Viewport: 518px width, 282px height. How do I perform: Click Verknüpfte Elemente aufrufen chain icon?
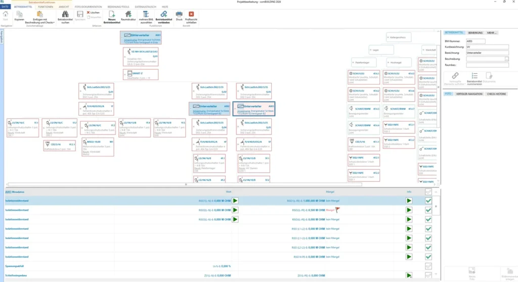pos(455,76)
